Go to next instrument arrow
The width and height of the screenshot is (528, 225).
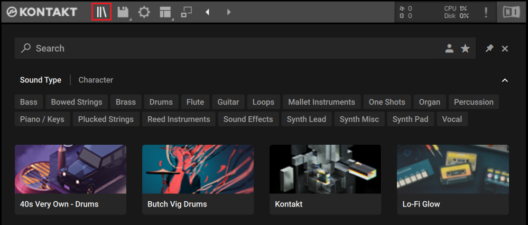[x=229, y=12]
